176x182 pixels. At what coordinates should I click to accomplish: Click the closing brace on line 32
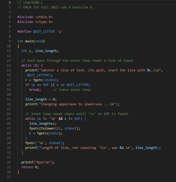pos(22,153)
